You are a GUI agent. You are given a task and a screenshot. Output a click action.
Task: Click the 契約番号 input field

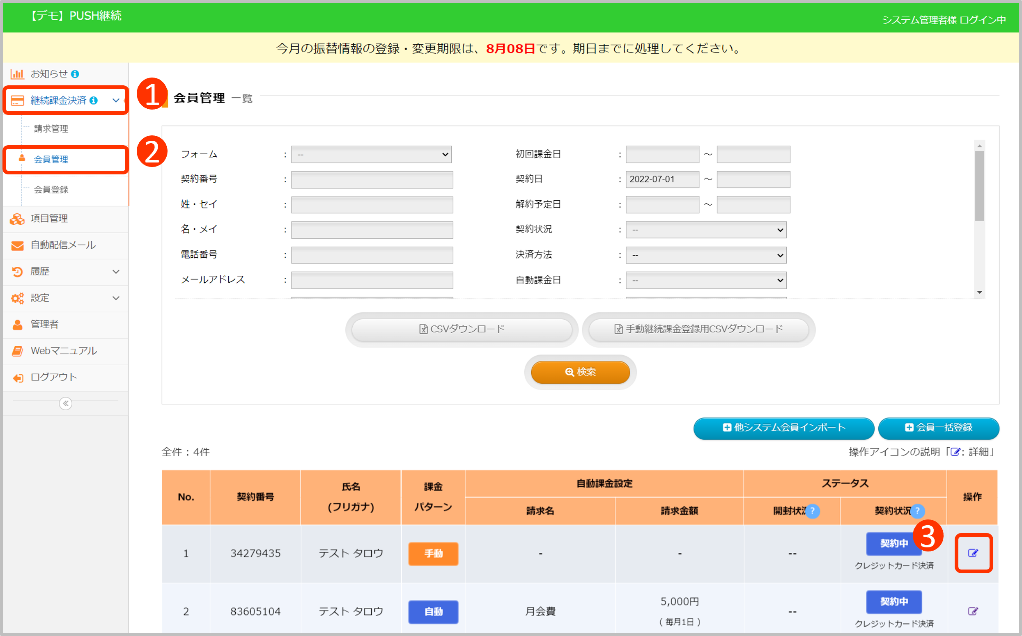pyautogui.click(x=372, y=180)
